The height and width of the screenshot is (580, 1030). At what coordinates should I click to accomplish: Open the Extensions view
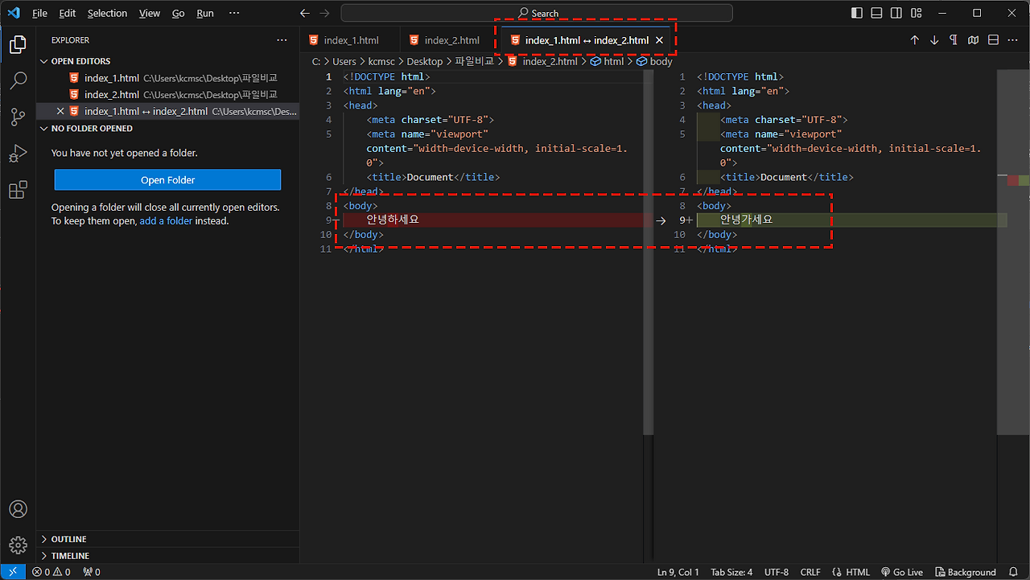click(18, 190)
